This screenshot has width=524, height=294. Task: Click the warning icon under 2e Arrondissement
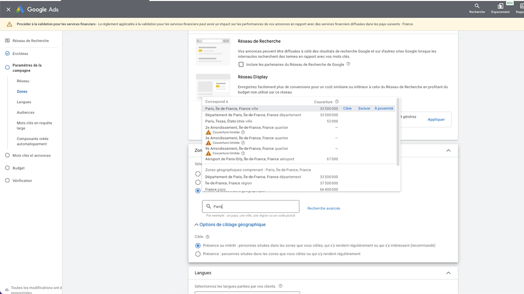(x=208, y=132)
